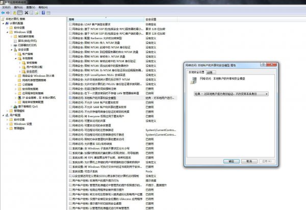
Task: Open the 文件(F) menu
Action: tap(6, 8)
